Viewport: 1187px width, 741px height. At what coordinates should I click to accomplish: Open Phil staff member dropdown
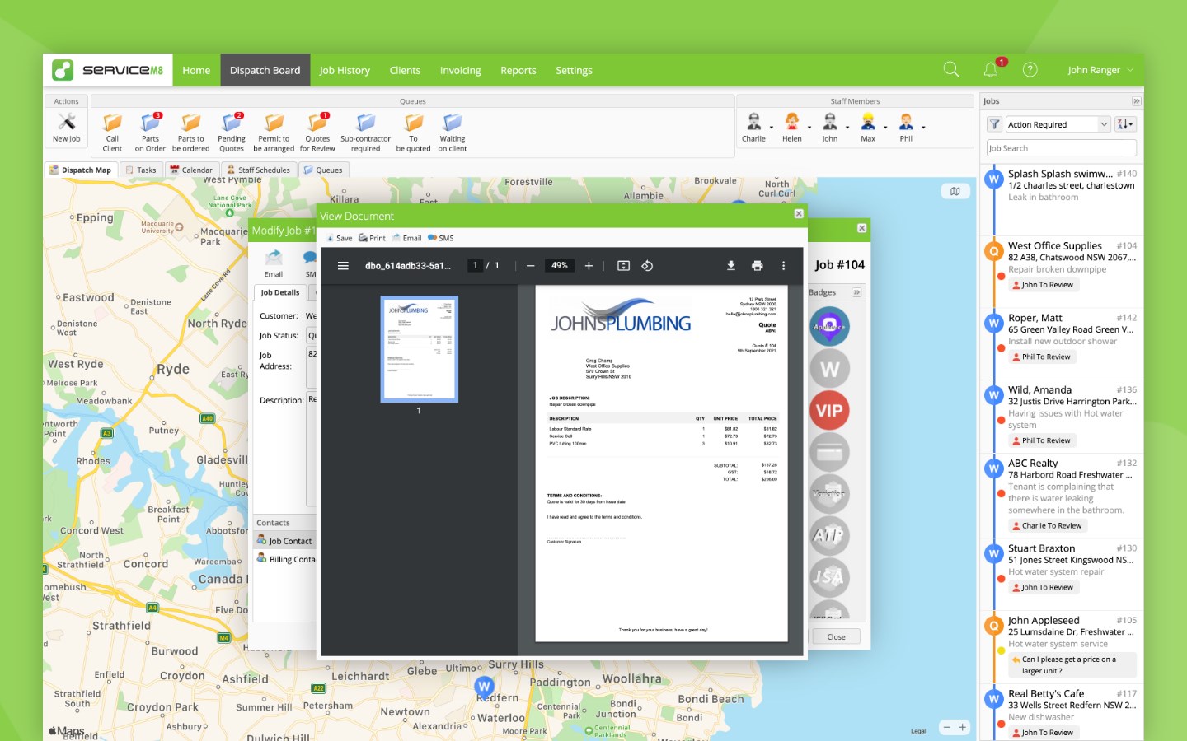click(923, 128)
